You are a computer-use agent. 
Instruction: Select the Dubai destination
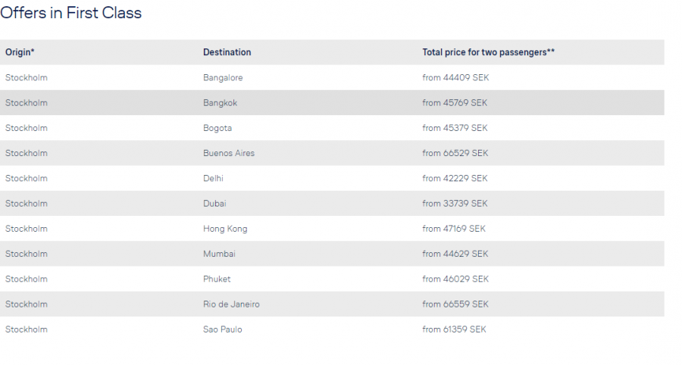tap(214, 204)
